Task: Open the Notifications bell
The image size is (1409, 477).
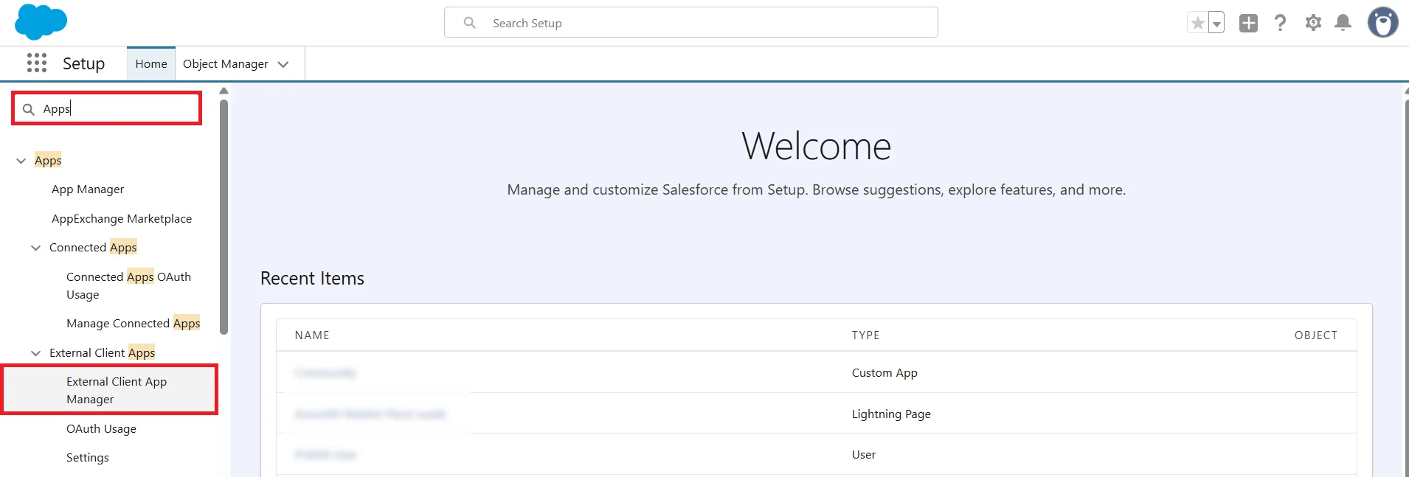Action: (x=1343, y=23)
